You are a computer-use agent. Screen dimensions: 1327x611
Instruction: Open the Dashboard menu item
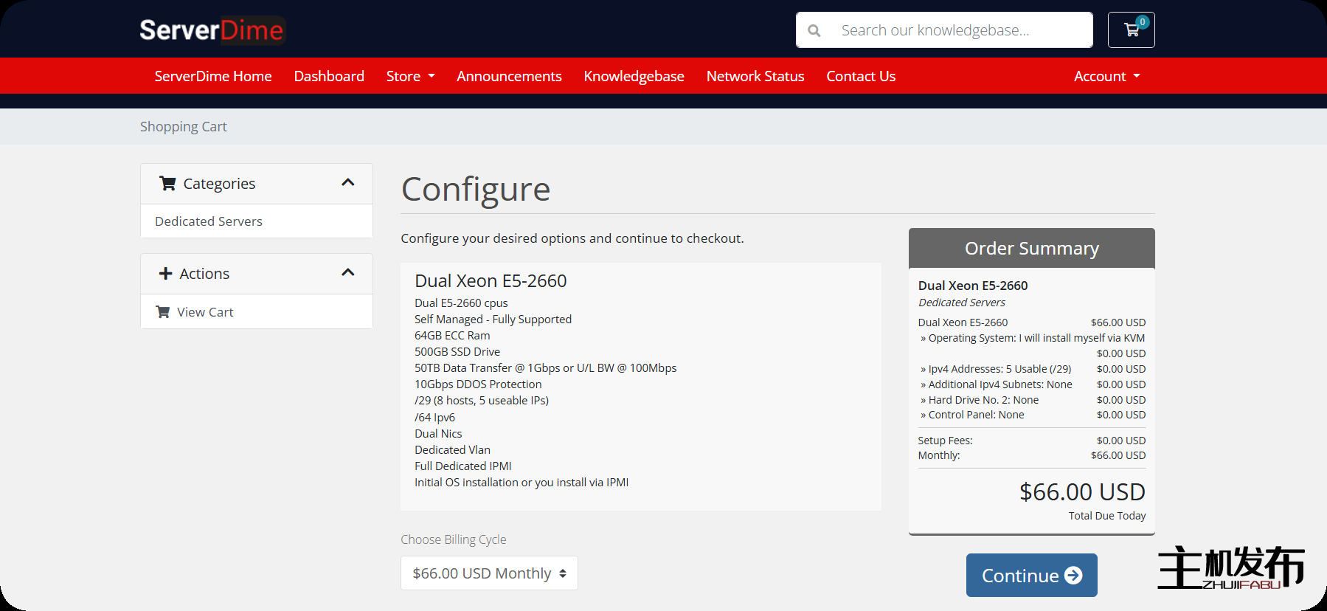(329, 76)
